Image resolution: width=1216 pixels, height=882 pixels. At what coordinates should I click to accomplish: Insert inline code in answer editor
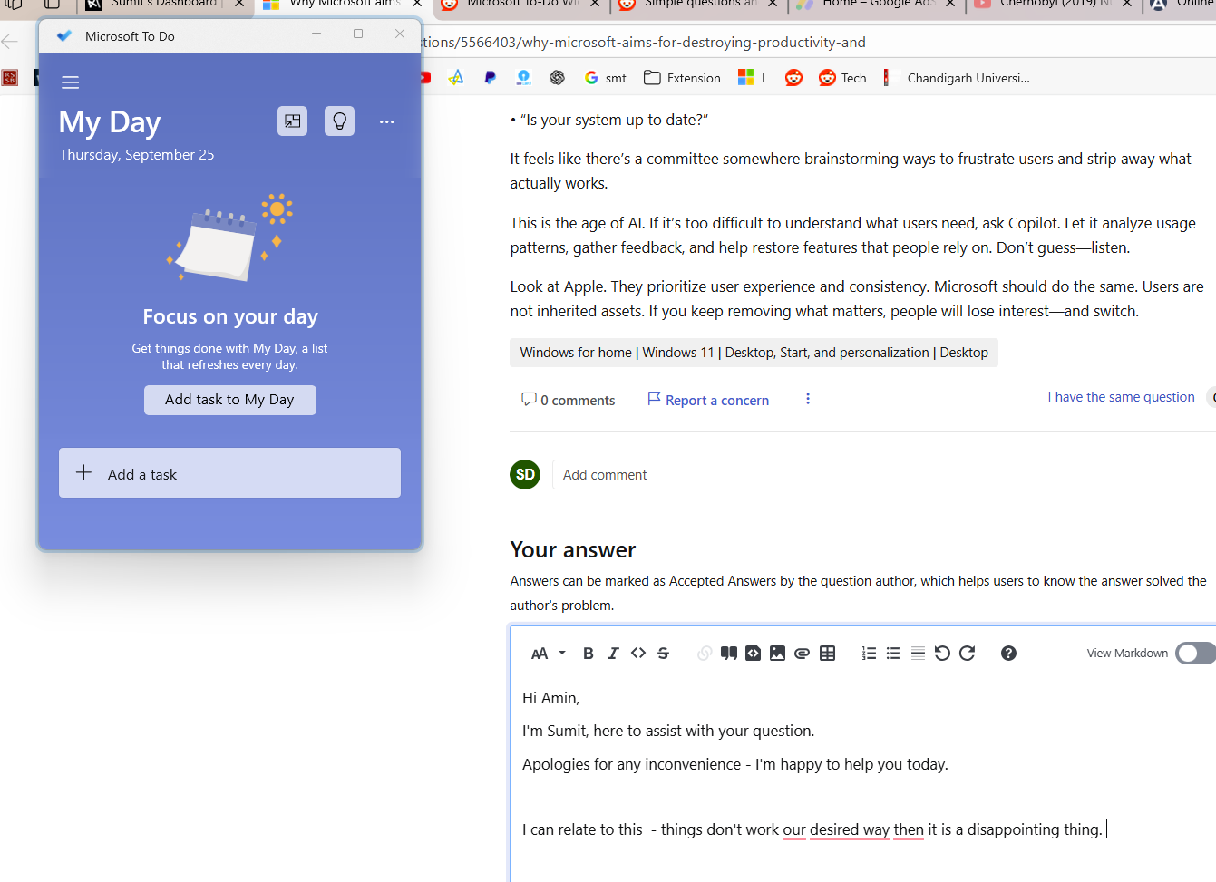pos(638,654)
